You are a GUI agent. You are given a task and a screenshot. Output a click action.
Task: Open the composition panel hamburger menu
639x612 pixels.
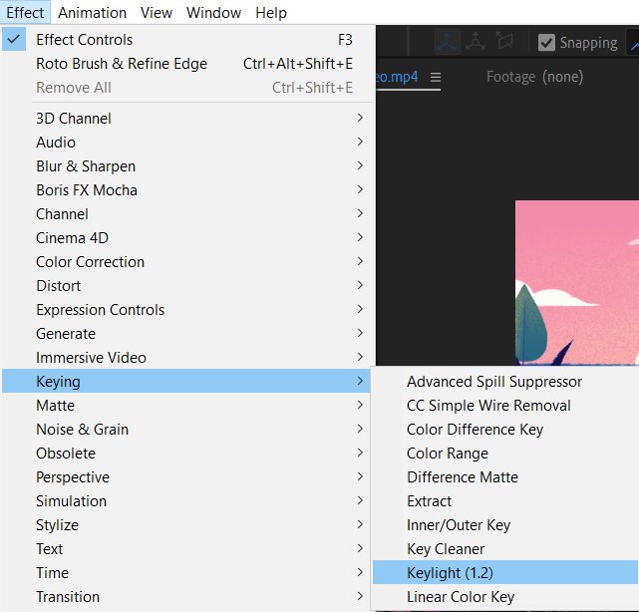coord(436,78)
